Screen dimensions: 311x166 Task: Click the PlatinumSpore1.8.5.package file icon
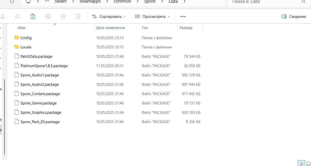pos(17,66)
